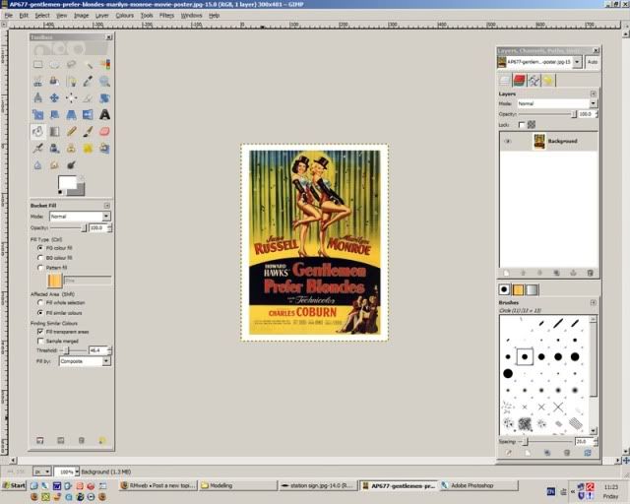Open the image selector dropdown in Layers dock
Viewport: 630px width, 504px height.
pos(539,62)
